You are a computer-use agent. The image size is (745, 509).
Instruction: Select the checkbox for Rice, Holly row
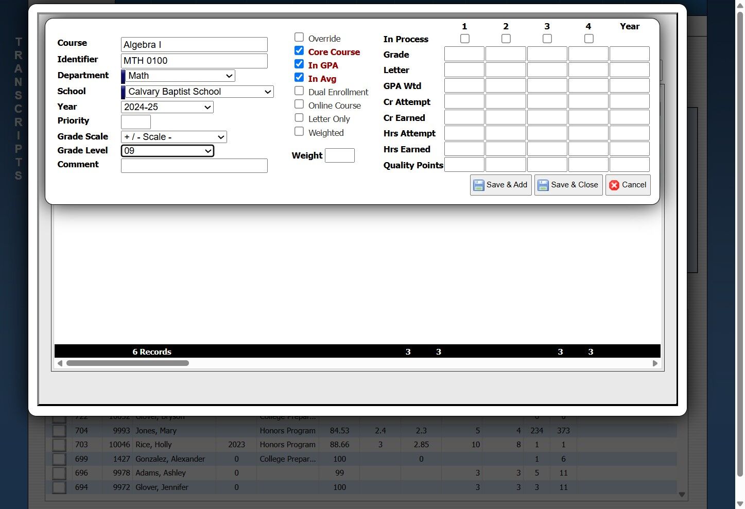tap(59, 445)
